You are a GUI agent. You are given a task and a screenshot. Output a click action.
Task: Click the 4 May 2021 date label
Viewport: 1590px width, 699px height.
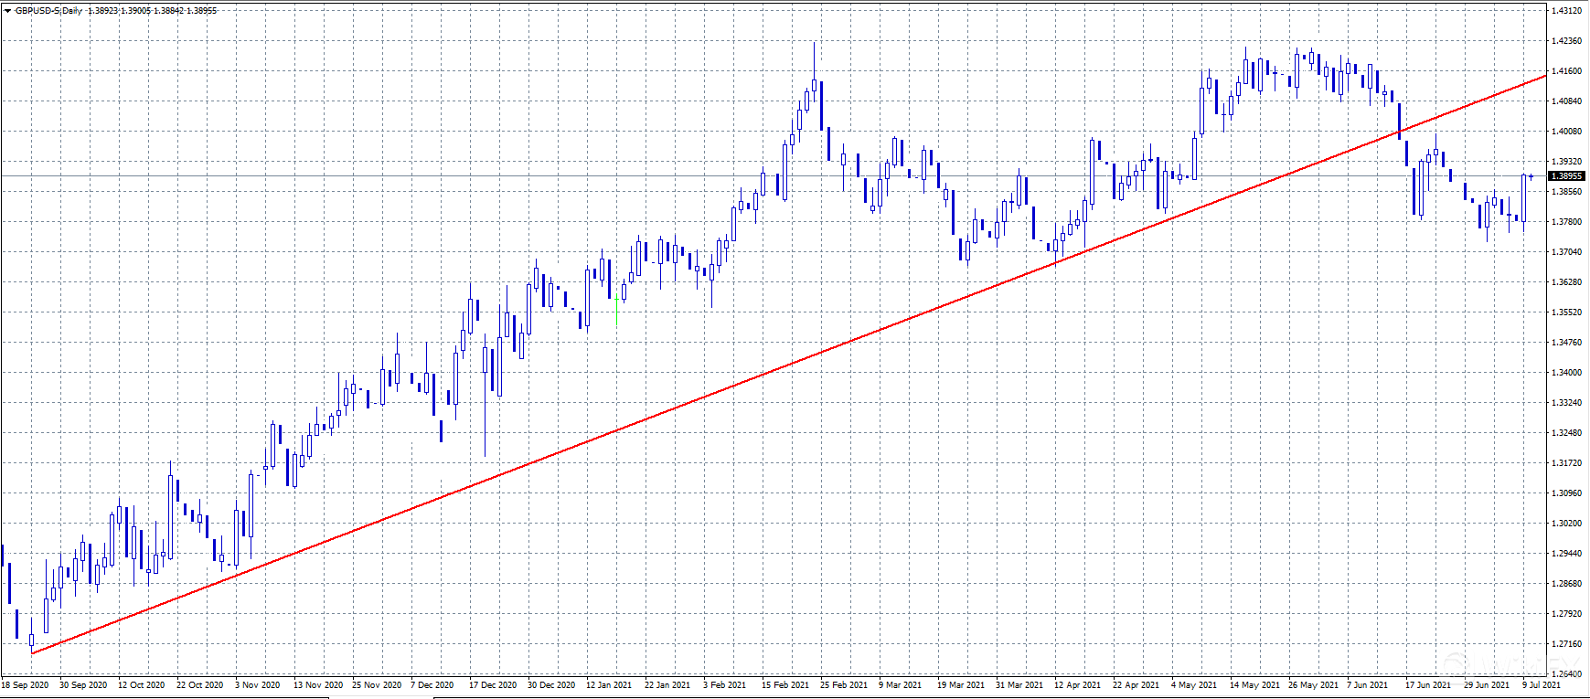click(x=1193, y=684)
